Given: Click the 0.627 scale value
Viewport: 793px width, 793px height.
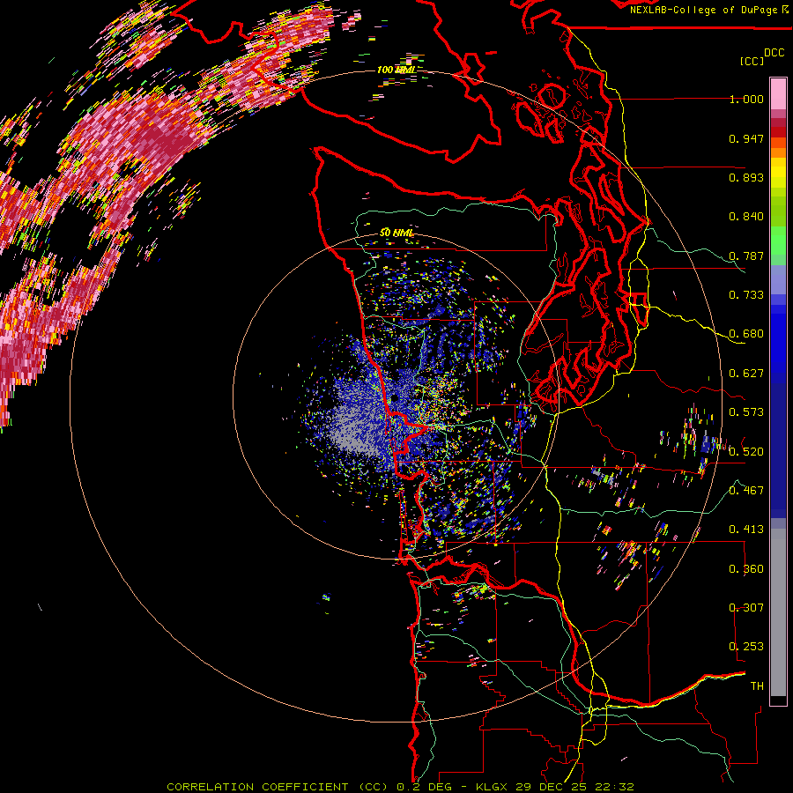Looking at the screenshot, I should [x=746, y=374].
